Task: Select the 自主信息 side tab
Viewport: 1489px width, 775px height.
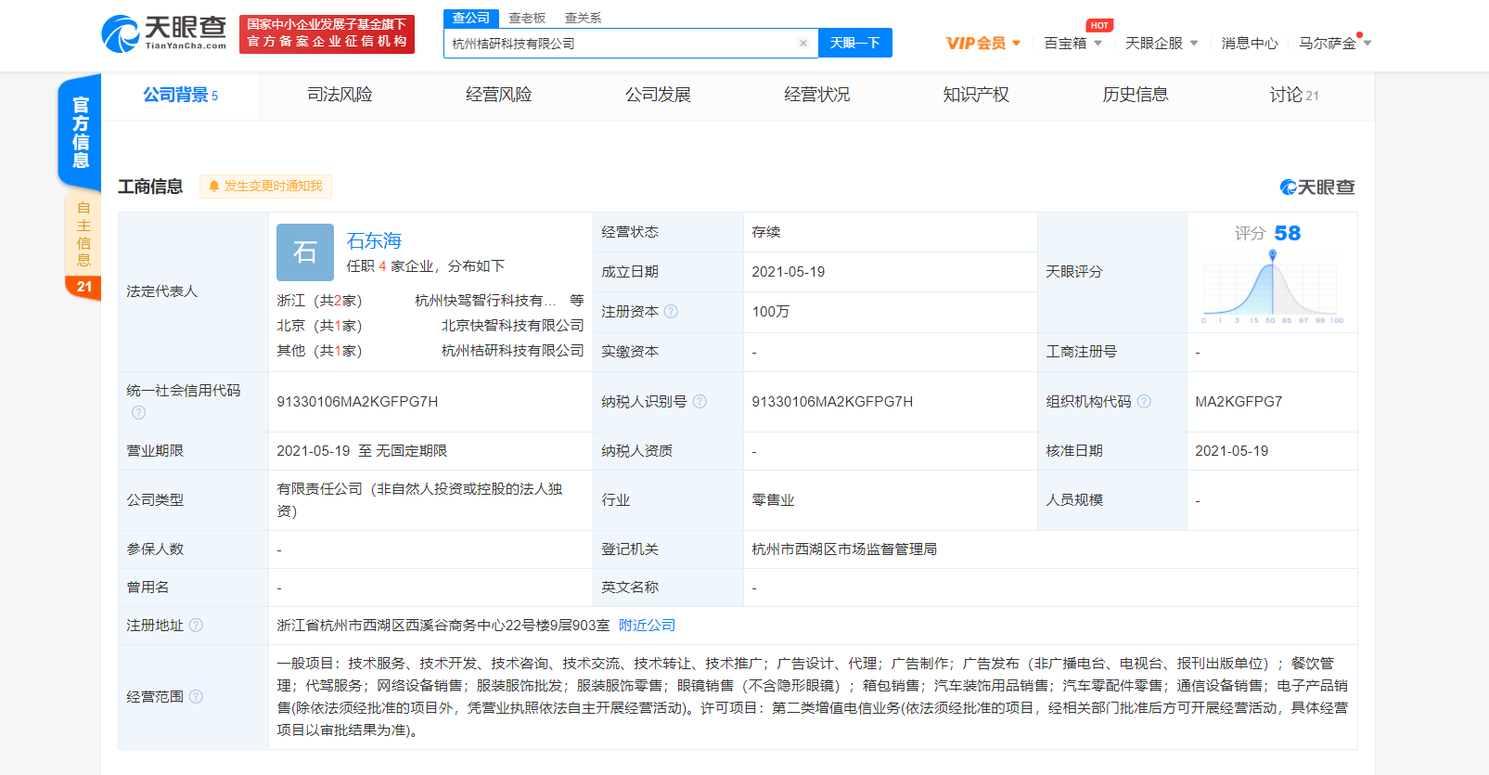Action: click(83, 244)
